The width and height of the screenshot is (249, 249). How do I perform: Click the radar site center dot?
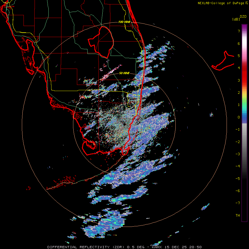pyautogui.click(x=124, y=124)
